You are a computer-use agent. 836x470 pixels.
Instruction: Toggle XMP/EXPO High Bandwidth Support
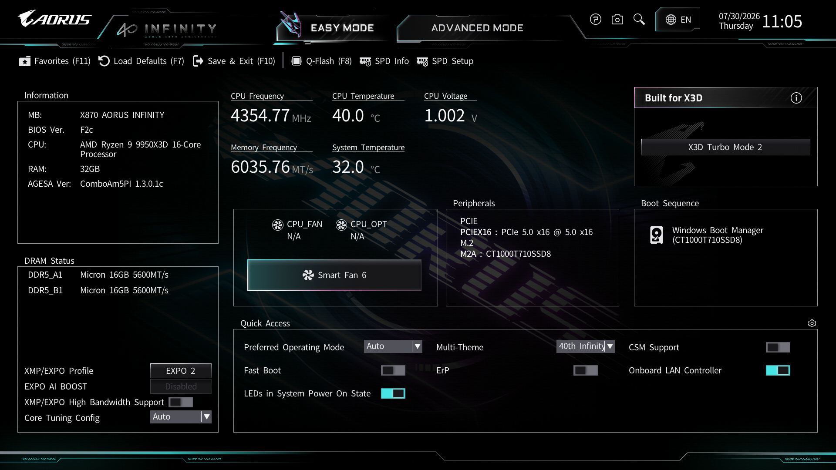[x=181, y=402]
